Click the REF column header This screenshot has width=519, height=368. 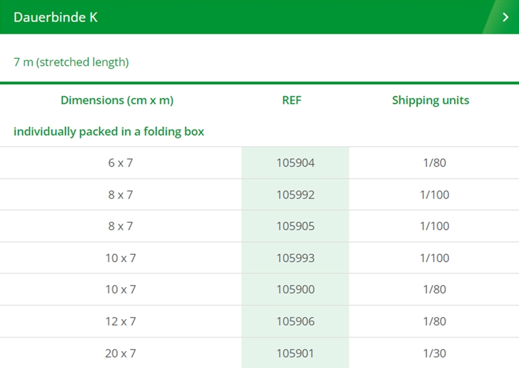pos(292,100)
